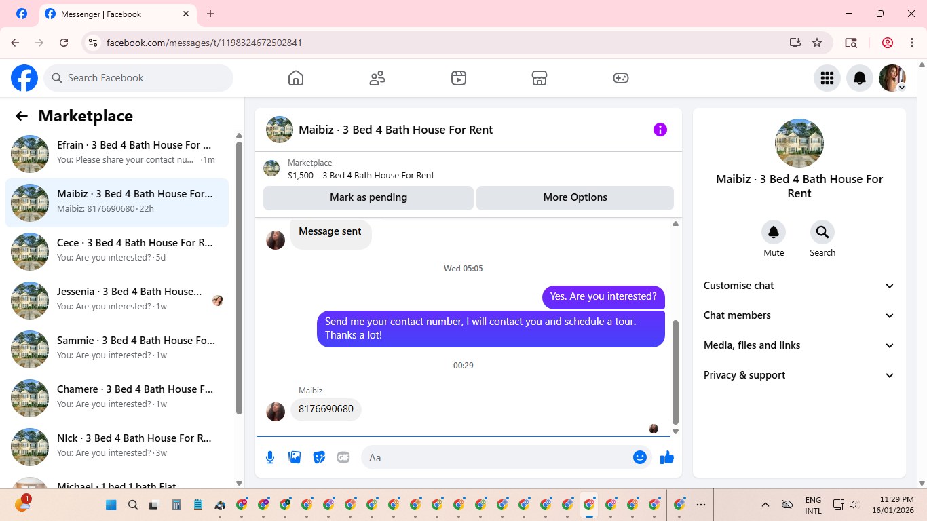Viewport: 927px width, 521px height.
Task: Click the 'Yes. Are you interested?' message
Action: click(x=603, y=296)
